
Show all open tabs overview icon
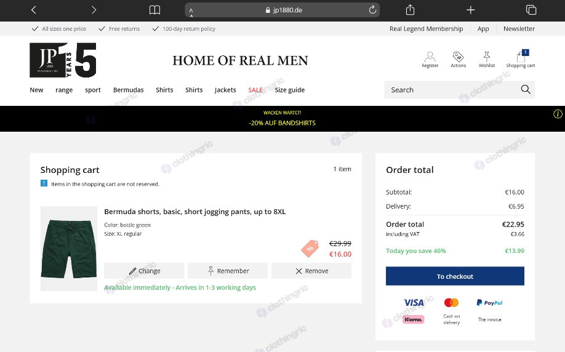tap(531, 10)
